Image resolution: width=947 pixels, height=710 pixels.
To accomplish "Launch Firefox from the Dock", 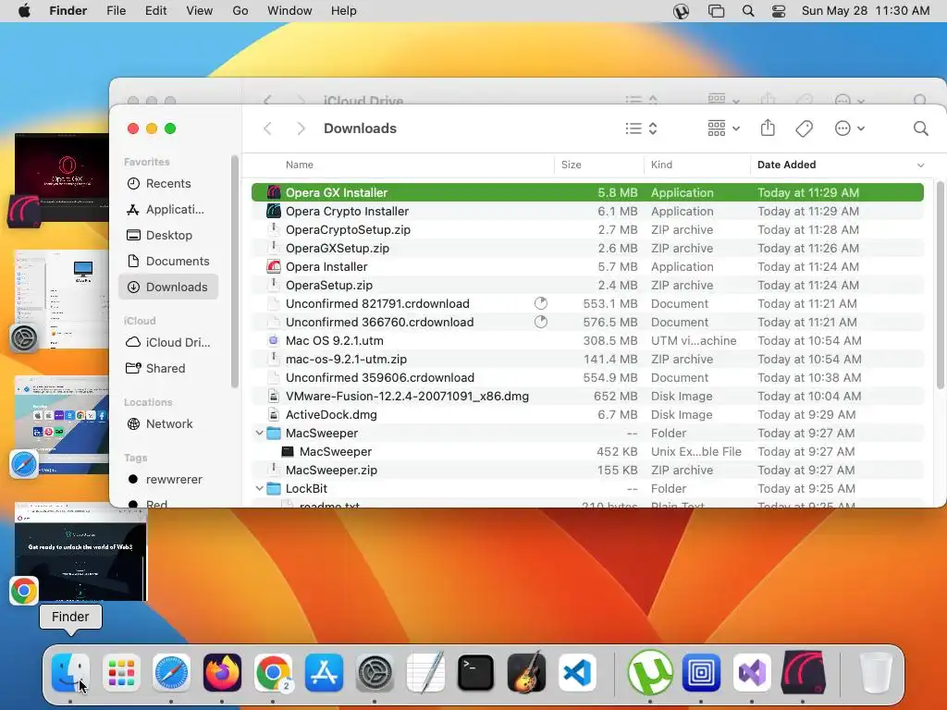I will click(222, 672).
